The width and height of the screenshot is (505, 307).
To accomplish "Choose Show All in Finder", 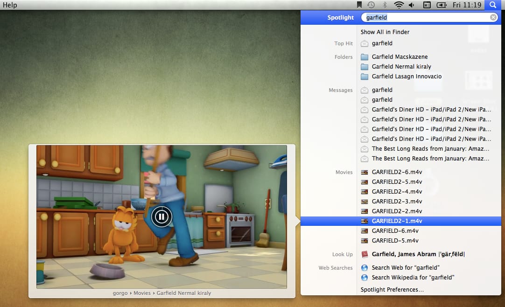I will [385, 32].
